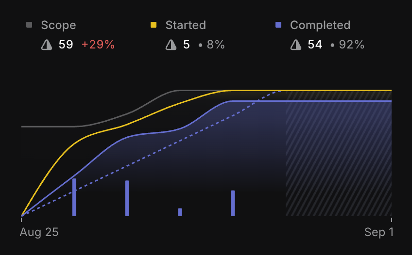Click the red +29% scope change value
The image size is (412, 255).
click(x=98, y=45)
